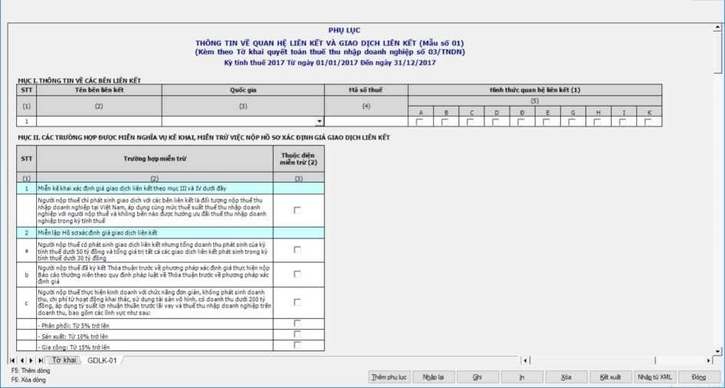Go to first sheet navigation arrow

point(12,360)
